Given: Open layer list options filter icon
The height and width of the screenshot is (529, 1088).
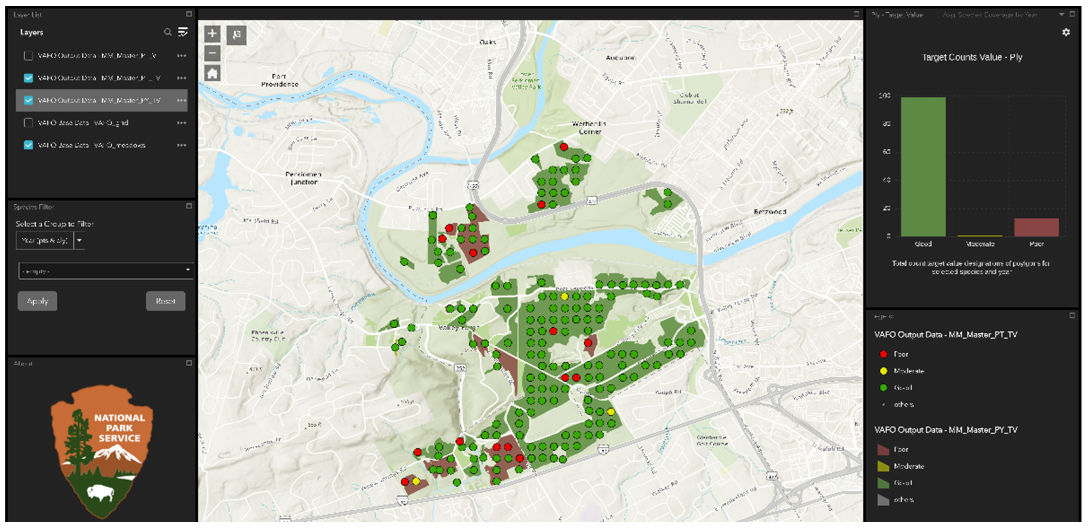Looking at the screenshot, I should tap(183, 32).
